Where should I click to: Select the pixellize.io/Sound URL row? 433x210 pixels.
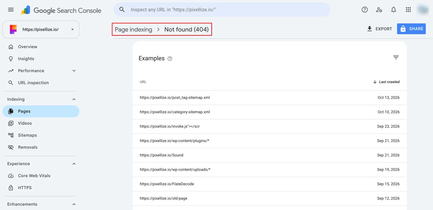point(270,155)
